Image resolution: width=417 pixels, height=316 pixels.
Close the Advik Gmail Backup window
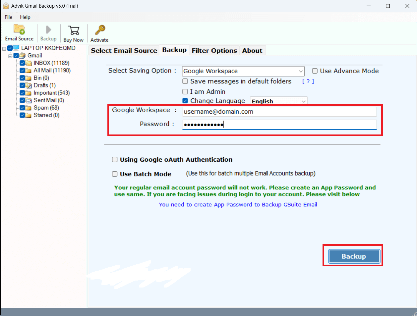click(407, 6)
